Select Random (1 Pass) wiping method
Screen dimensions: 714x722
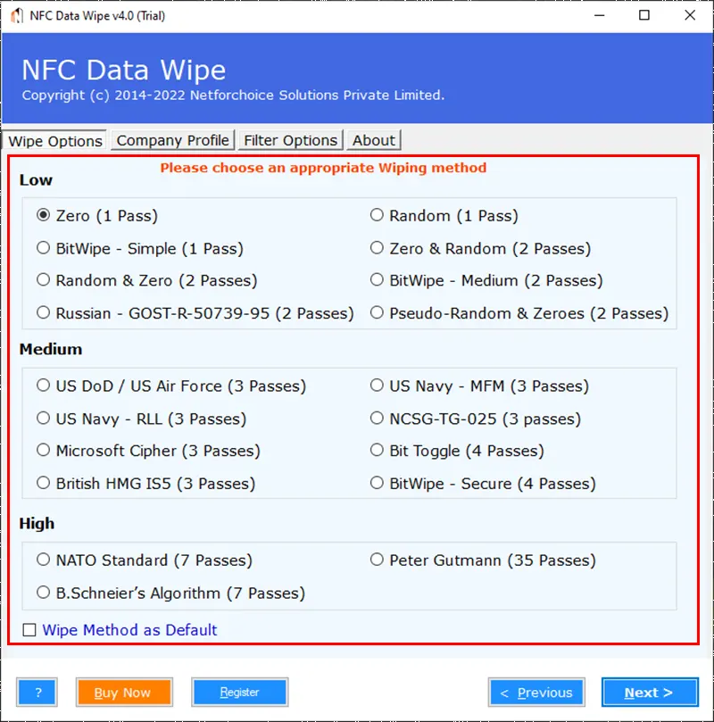(x=377, y=214)
